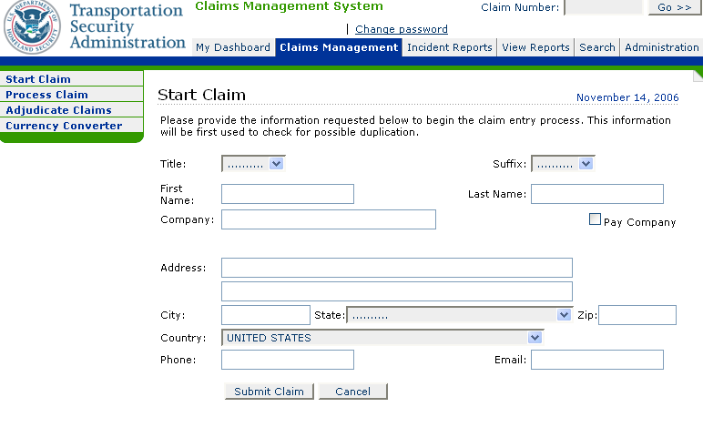Click the Go >> button
Viewport: 703px width, 448px height.
[x=675, y=7]
